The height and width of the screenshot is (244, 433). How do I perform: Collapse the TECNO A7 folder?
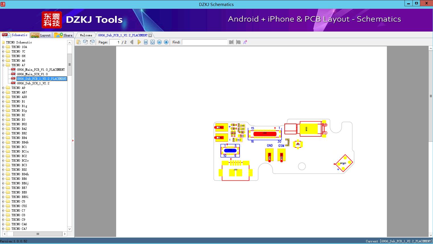(x=3, y=65)
